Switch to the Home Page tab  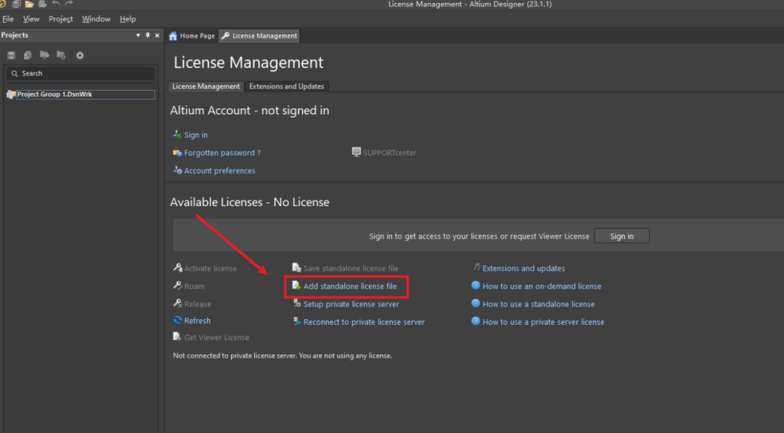click(x=192, y=36)
